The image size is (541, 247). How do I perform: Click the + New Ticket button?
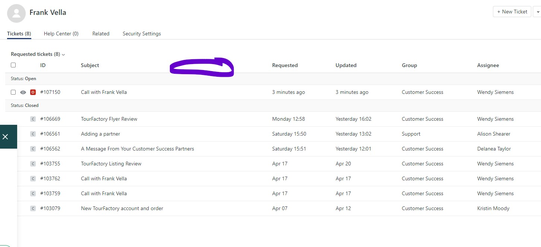(x=512, y=12)
